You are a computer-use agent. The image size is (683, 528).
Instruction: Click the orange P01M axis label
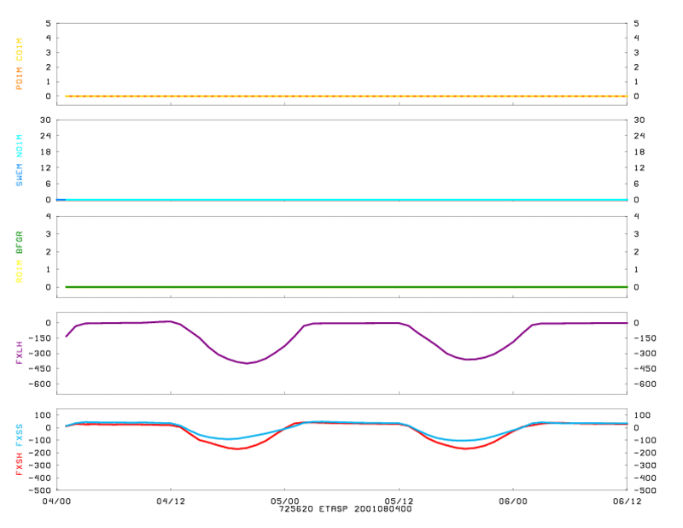(19, 79)
